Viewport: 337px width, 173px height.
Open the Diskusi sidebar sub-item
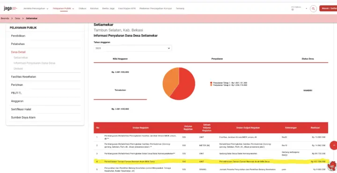pyautogui.click(x=18, y=68)
